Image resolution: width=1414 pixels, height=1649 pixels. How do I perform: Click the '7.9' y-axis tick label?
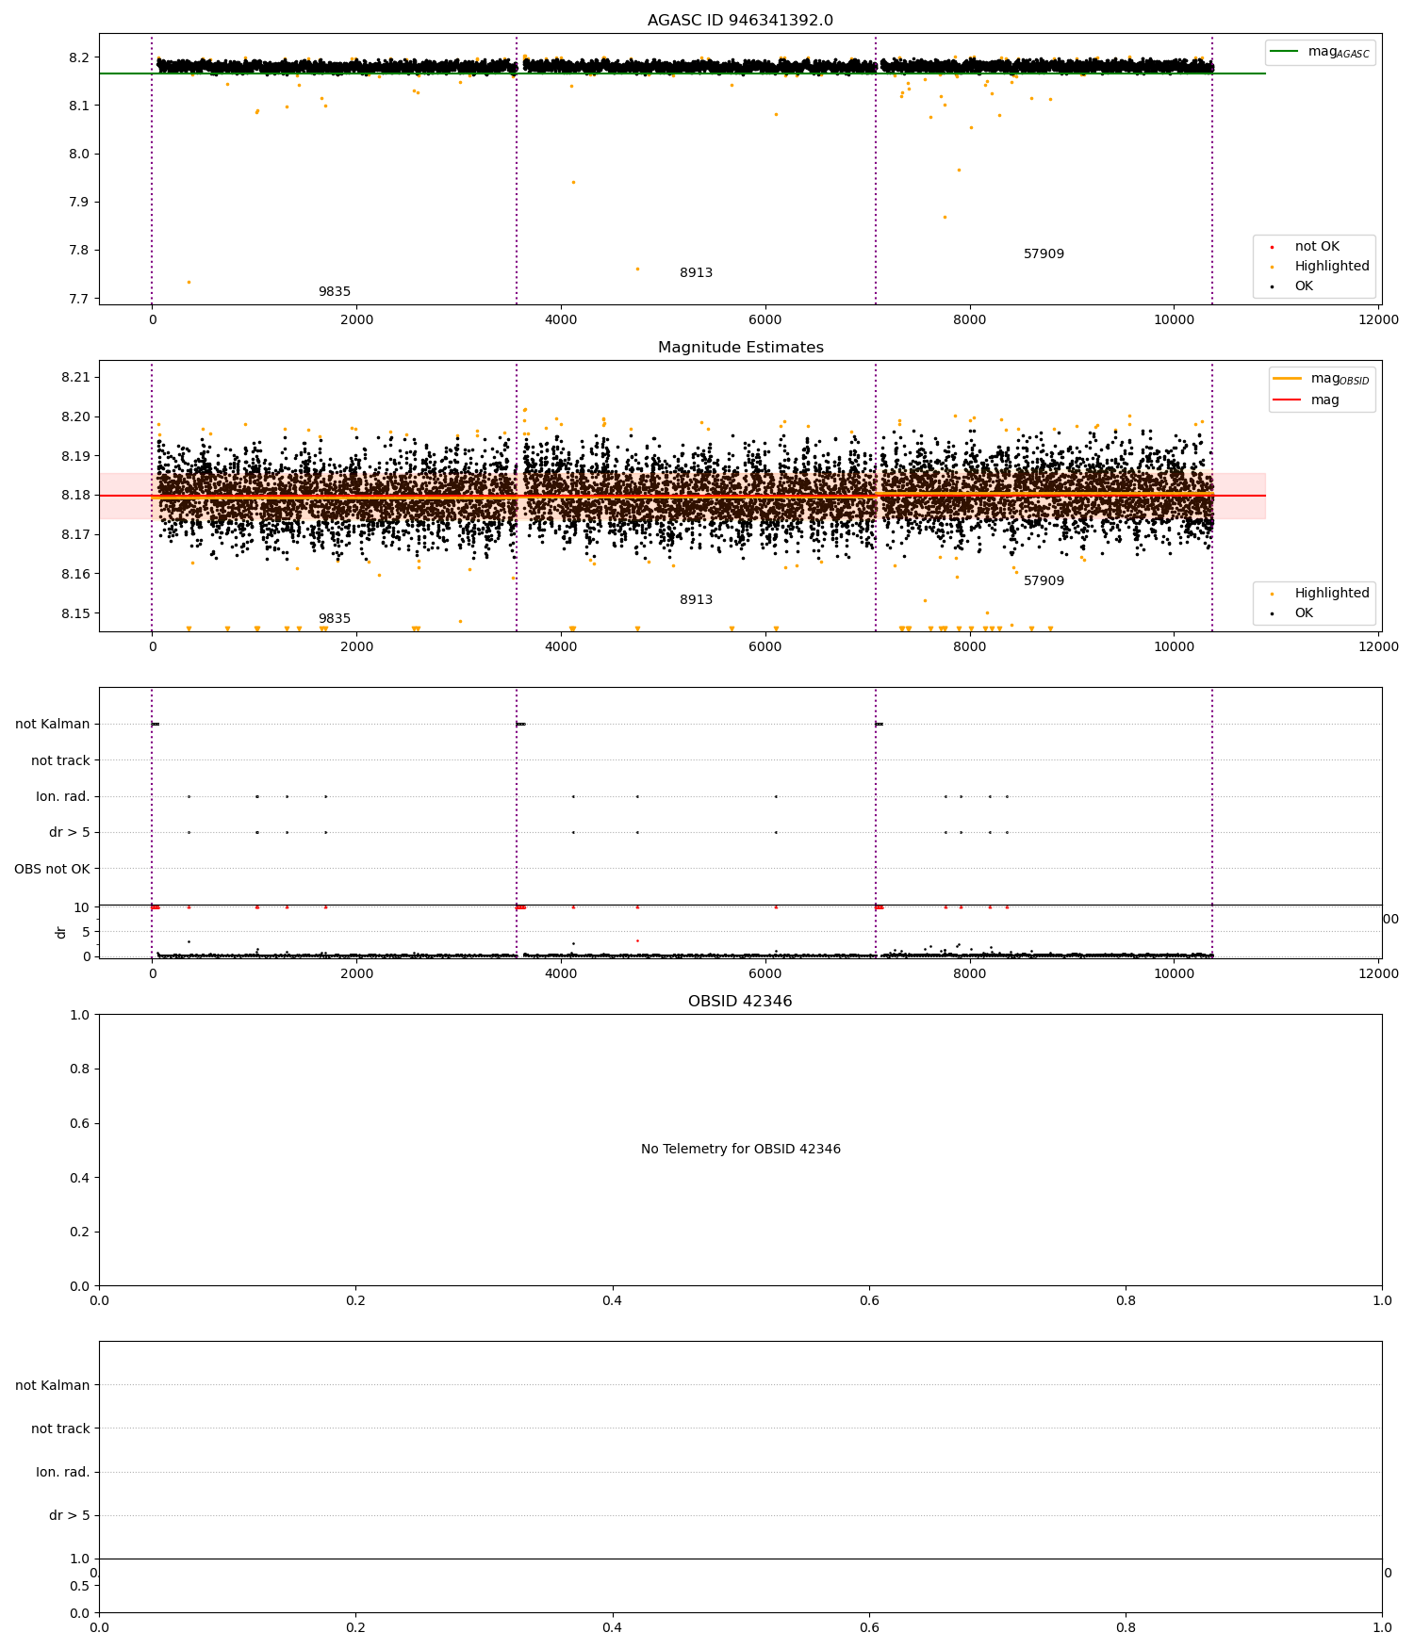tap(79, 202)
